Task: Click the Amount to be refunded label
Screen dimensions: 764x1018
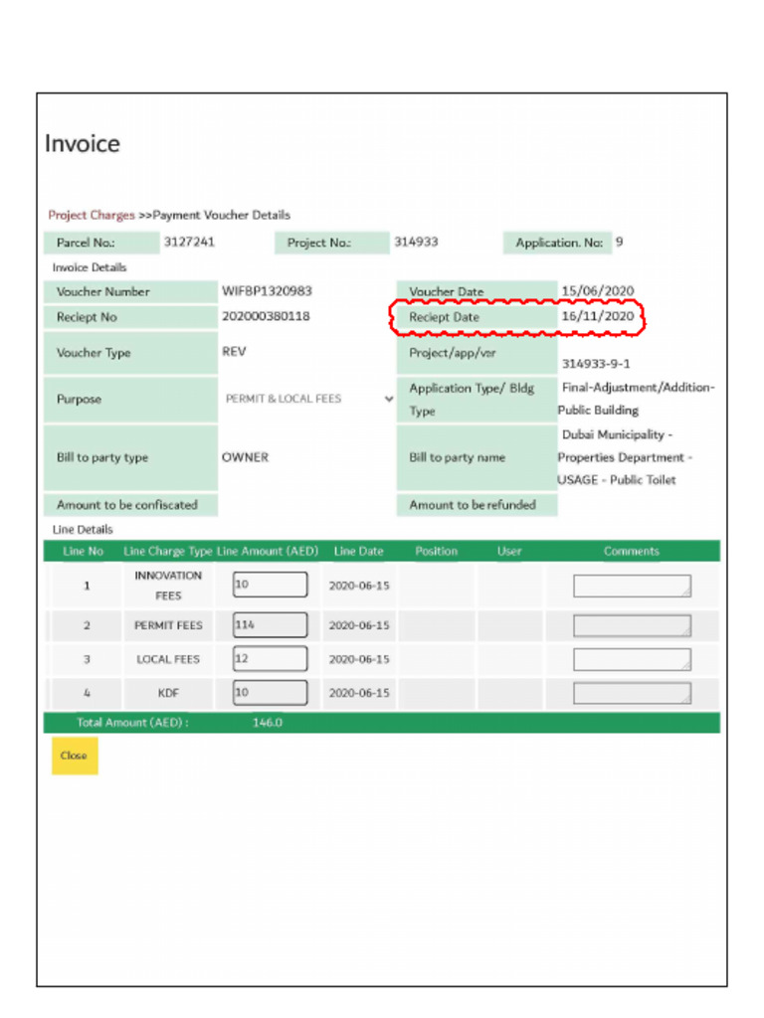Action: point(473,504)
